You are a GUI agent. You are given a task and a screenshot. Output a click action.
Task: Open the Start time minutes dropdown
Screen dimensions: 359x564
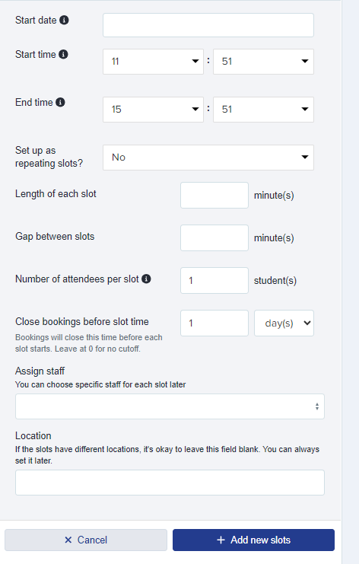(x=263, y=62)
